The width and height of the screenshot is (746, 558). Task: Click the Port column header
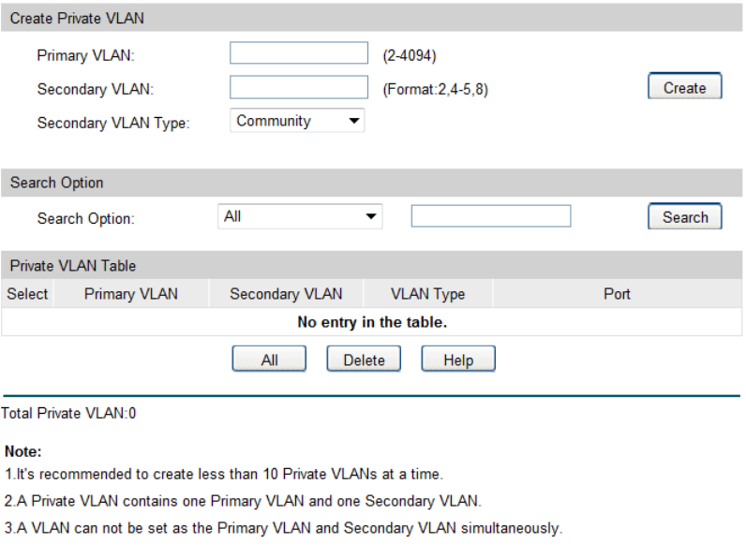click(617, 294)
